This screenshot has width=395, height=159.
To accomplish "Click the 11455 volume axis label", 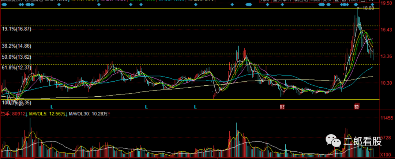I will pos(386,118).
